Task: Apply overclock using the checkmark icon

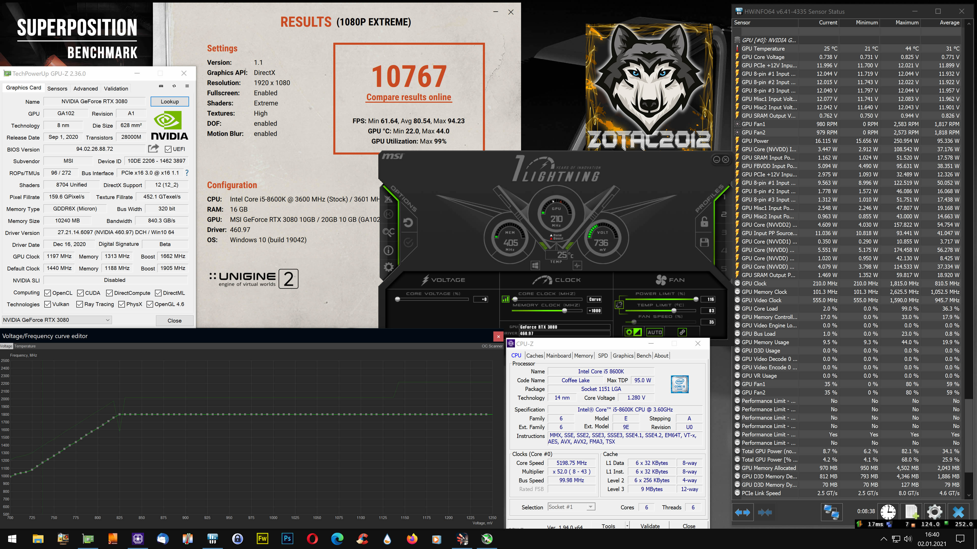Action: click(408, 242)
